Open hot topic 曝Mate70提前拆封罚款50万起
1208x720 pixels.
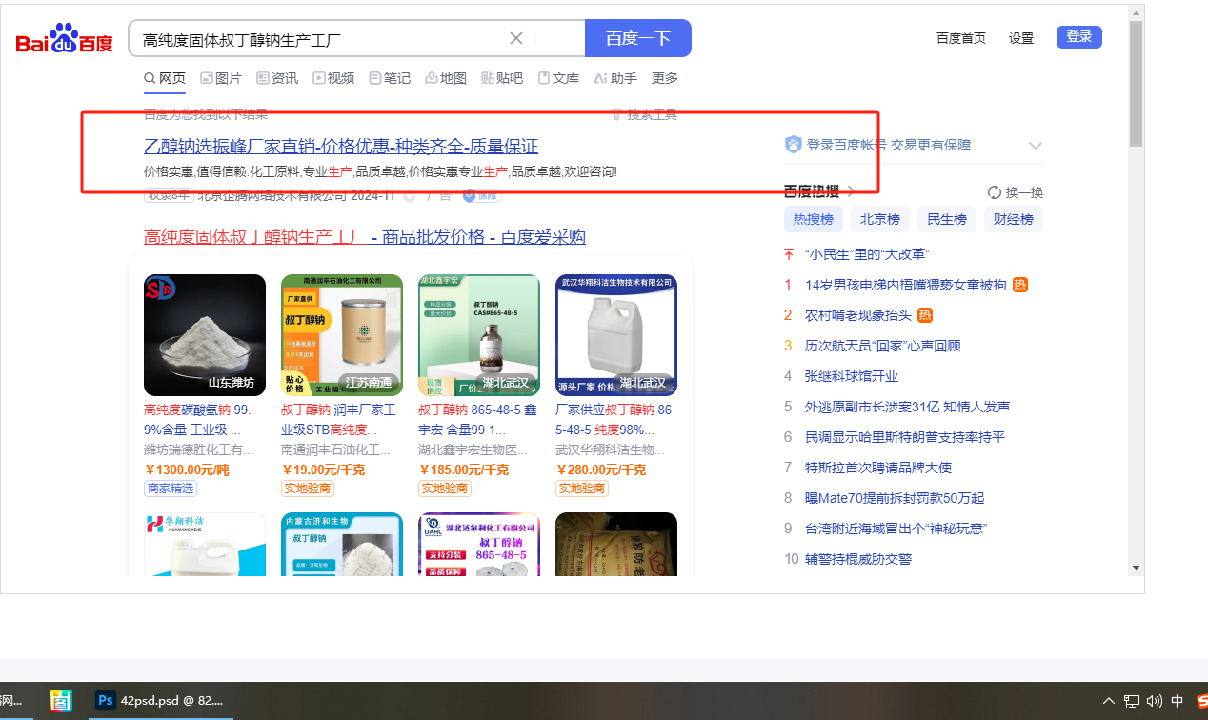[895, 498]
